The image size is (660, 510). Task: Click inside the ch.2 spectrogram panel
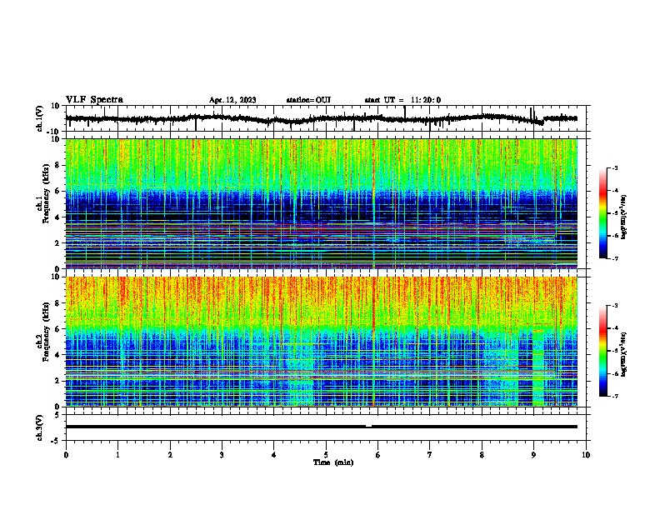point(321,342)
